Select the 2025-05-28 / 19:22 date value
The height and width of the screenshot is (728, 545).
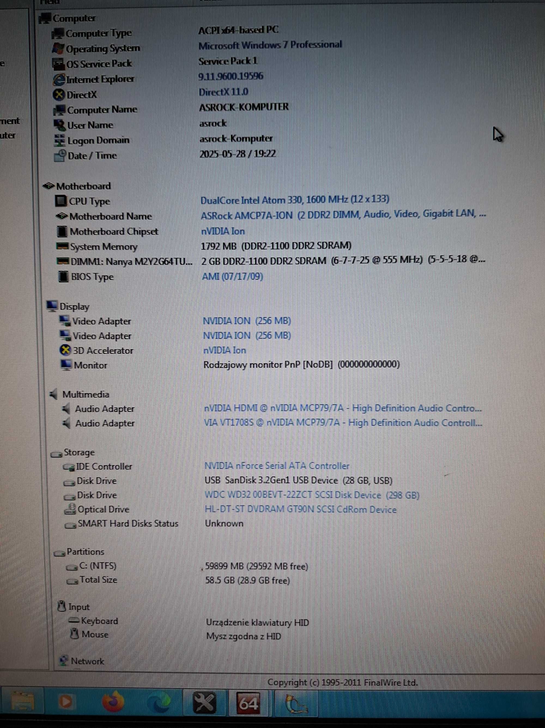pyautogui.click(x=238, y=154)
